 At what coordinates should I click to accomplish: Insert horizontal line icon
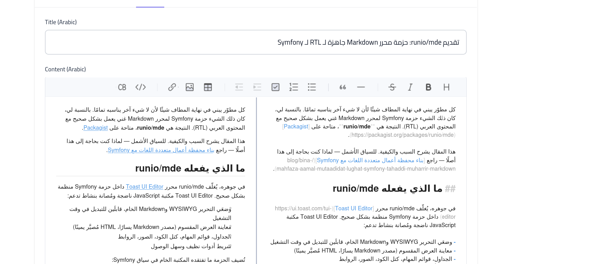point(361,87)
